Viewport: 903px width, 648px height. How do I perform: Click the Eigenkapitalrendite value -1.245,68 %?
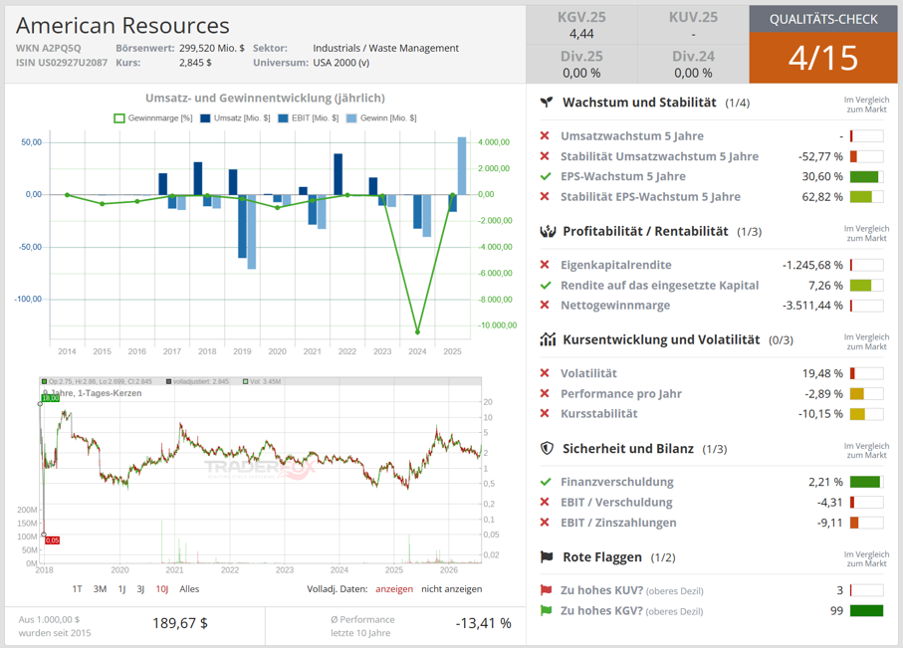tap(812, 265)
